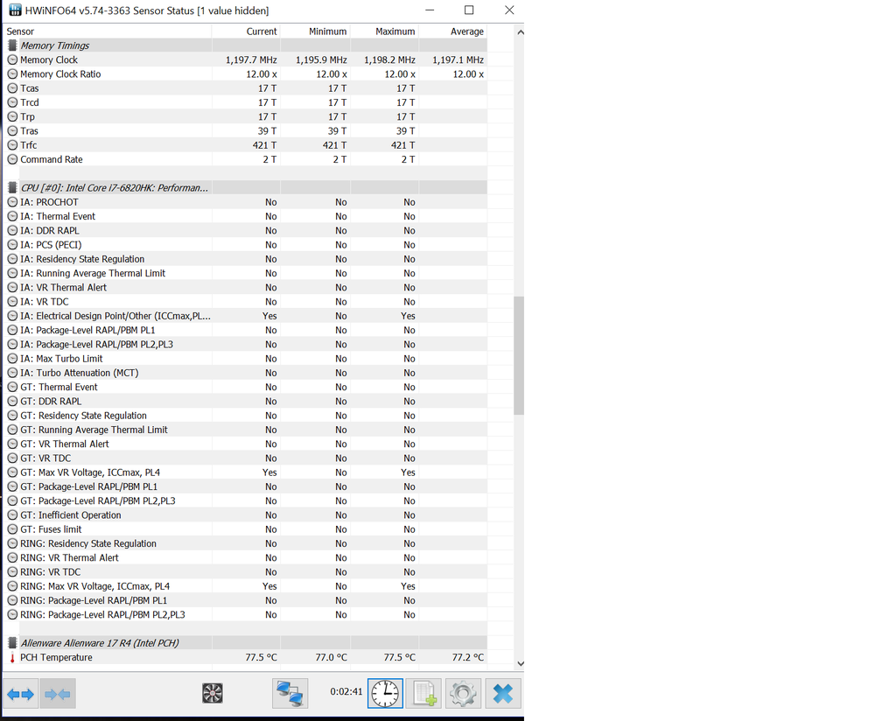Collapse the CPU [#0] Intel Core i7-6820HK group

[12, 188]
